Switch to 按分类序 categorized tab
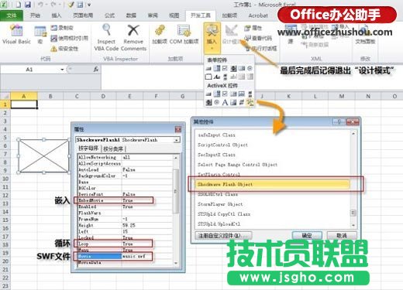 (x=113, y=148)
